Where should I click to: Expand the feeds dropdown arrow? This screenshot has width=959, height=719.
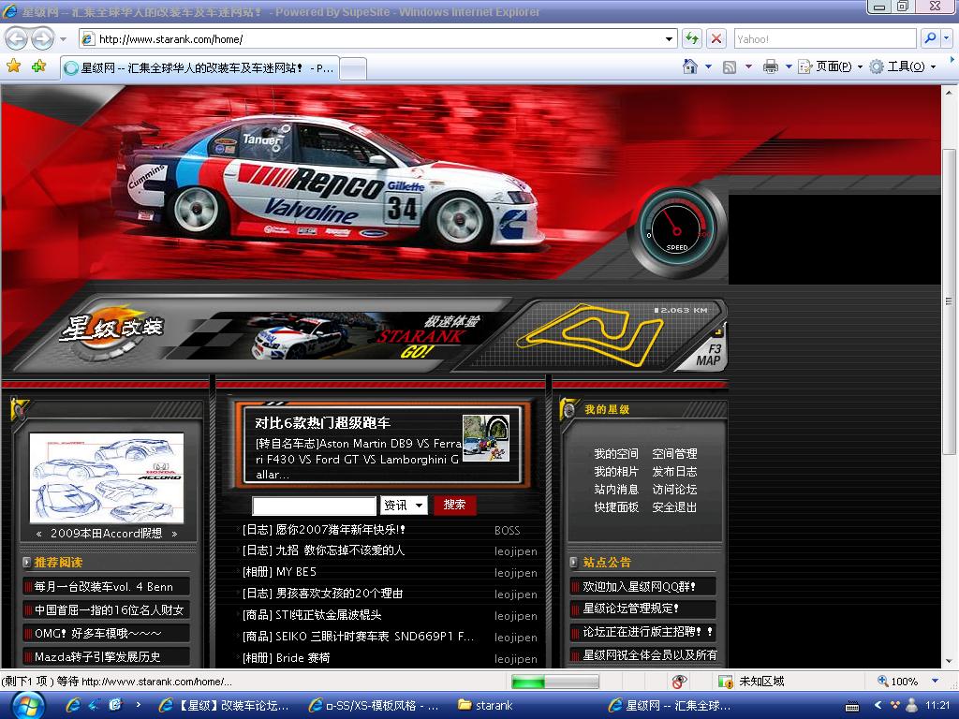pos(748,66)
